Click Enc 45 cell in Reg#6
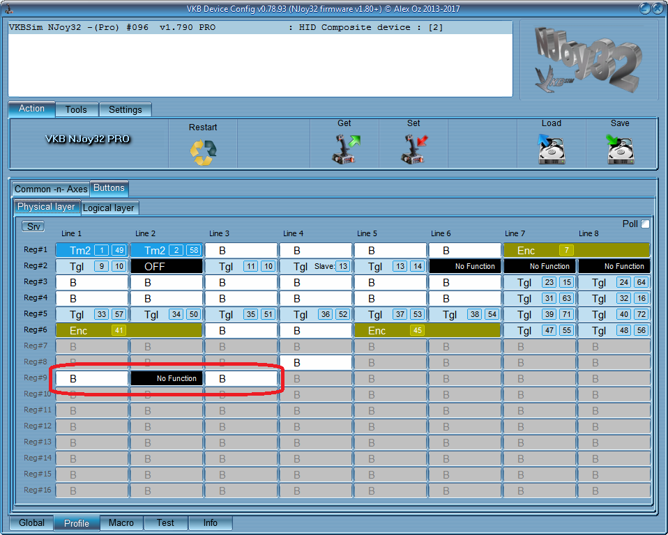 tap(427, 330)
